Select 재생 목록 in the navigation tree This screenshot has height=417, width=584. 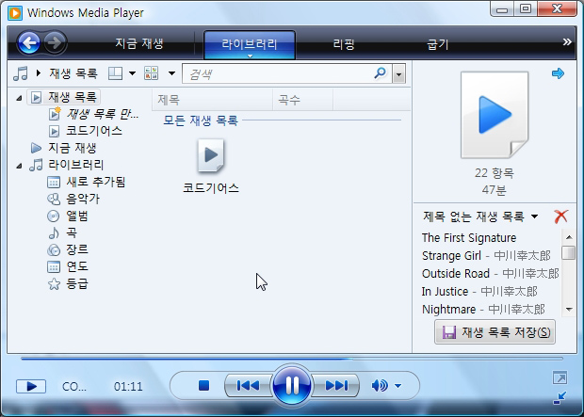coord(63,98)
